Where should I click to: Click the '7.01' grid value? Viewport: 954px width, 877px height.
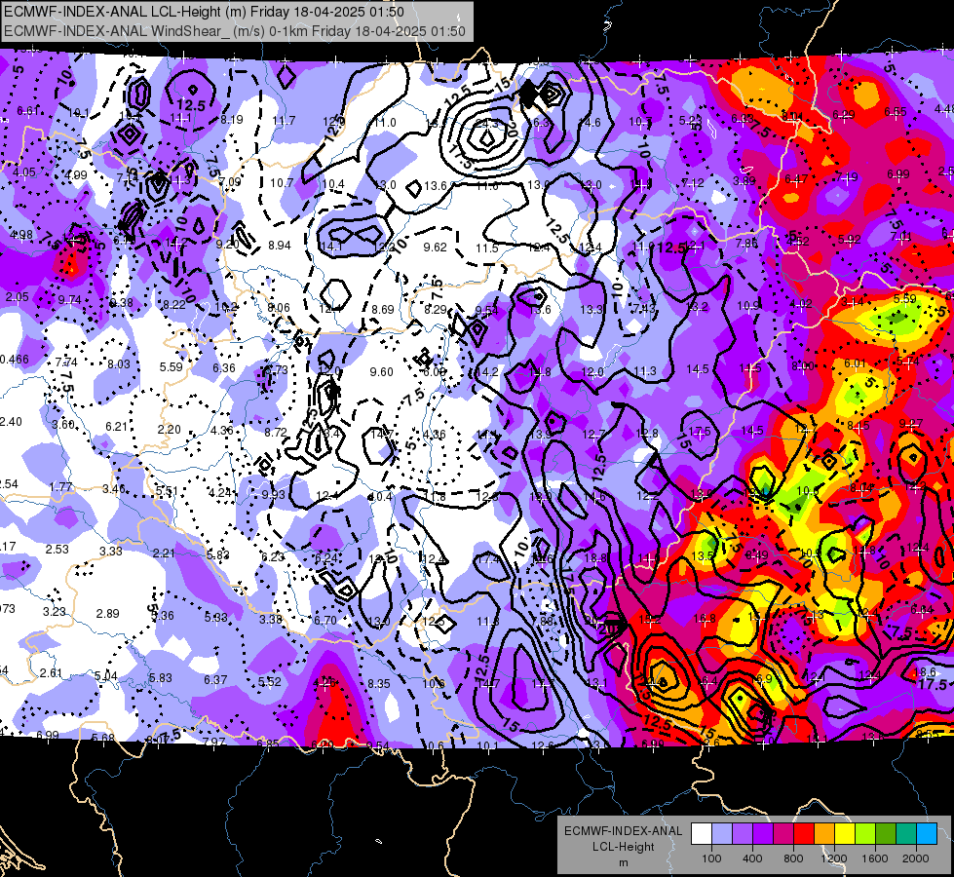click(901, 237)
